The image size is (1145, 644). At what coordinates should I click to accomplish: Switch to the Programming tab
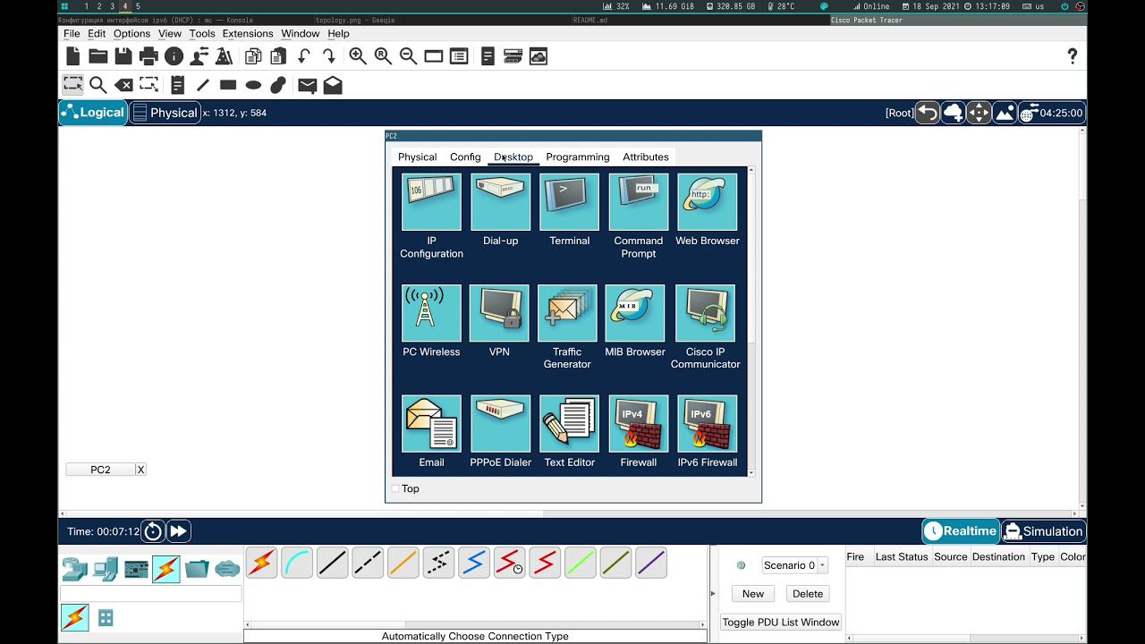[x=578, y=157]
